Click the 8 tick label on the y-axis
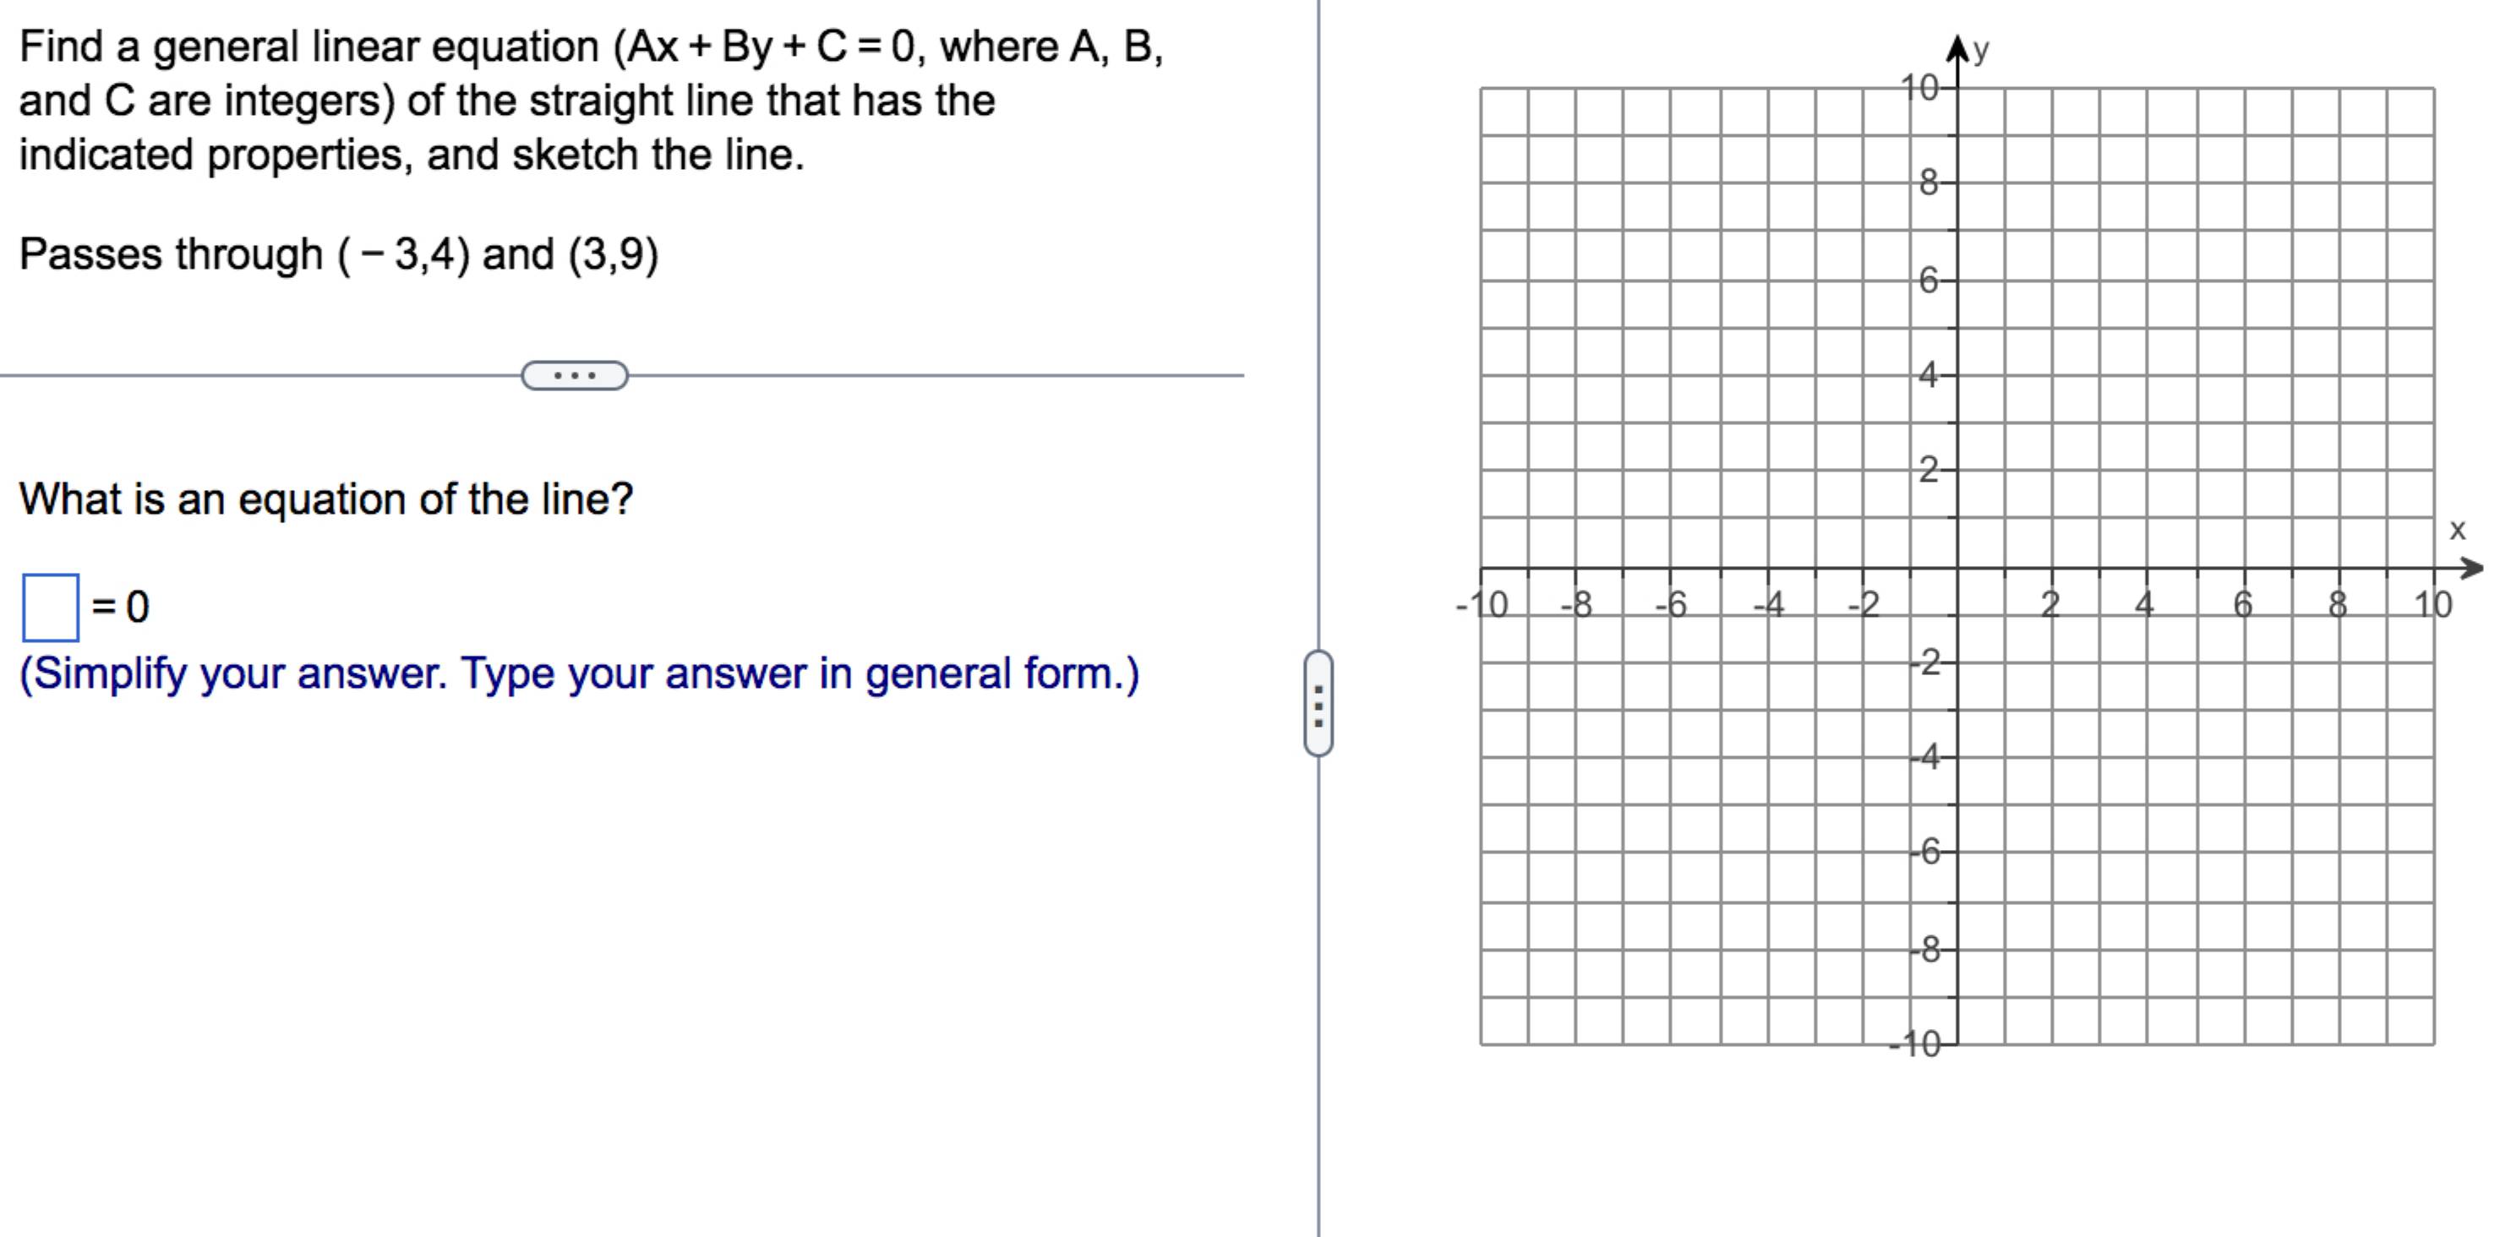 tap(1930, 183)
